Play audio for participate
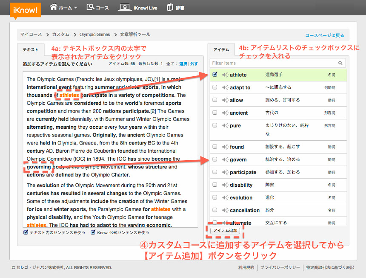Image resolution: width=366 pixels, height=278 pixels. pyautogui.click(x=225, y=172)
